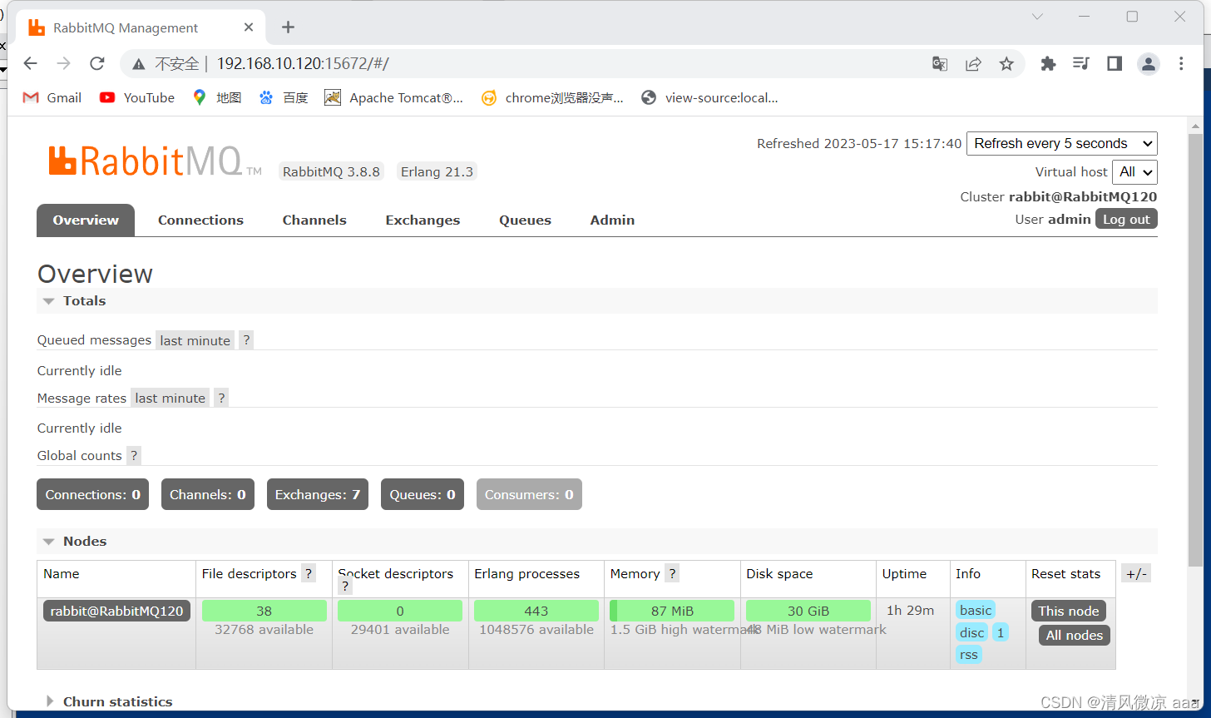Click the browser back arrow
The width and height of the screenshot is (1211, 718).
31,63
